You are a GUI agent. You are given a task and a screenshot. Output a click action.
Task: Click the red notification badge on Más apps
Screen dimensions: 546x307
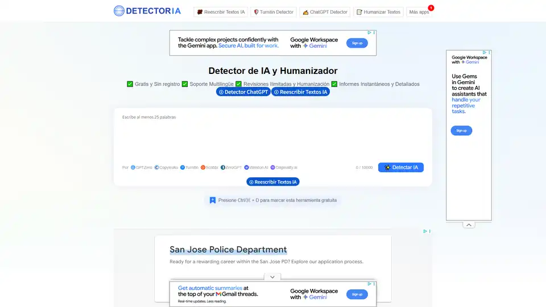coord(431,7)
